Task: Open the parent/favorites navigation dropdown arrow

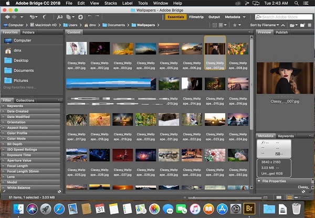Action: pos(22,17)
